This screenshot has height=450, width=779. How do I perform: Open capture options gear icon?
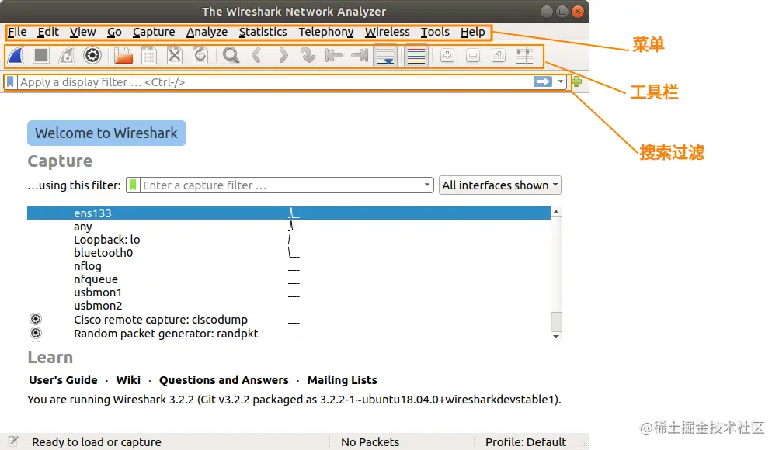tap(92, 56)
